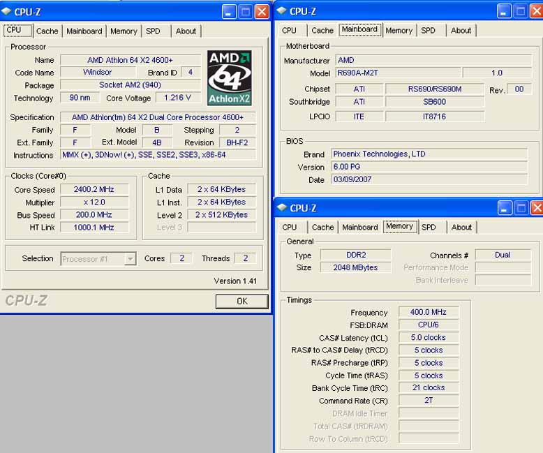
Task: Open About tab in Mainboard window
Action: [x=461, y=31]
